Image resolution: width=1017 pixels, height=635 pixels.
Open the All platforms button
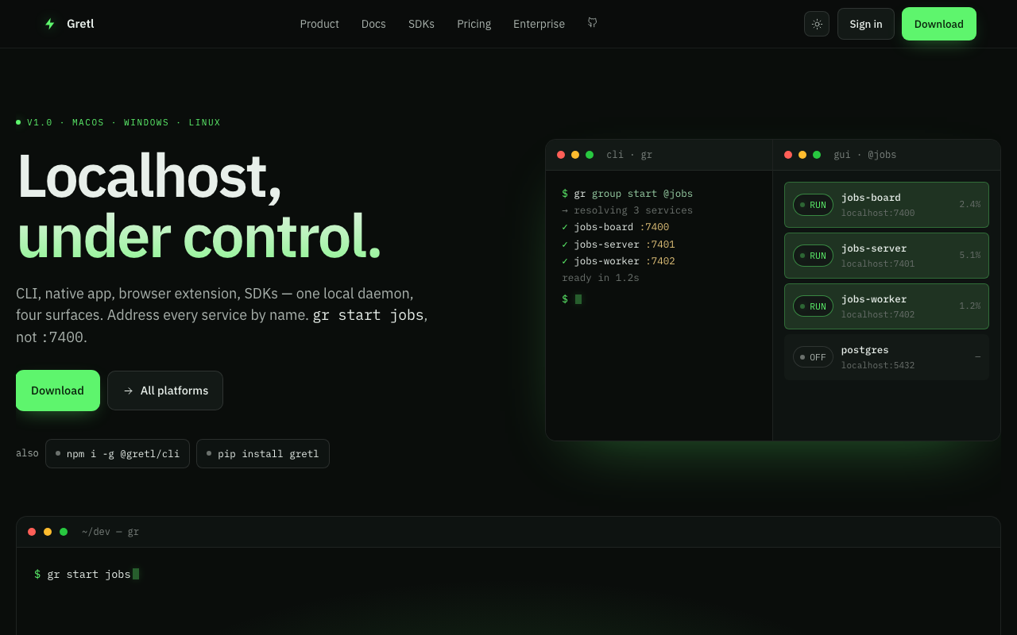165,391
